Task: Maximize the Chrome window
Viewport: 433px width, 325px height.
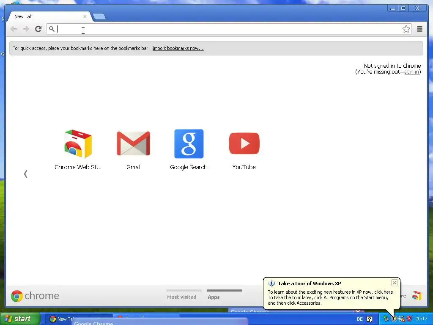Action: pos(403,8)
